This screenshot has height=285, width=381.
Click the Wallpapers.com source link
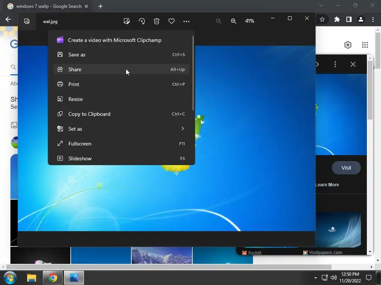[323, 252]
